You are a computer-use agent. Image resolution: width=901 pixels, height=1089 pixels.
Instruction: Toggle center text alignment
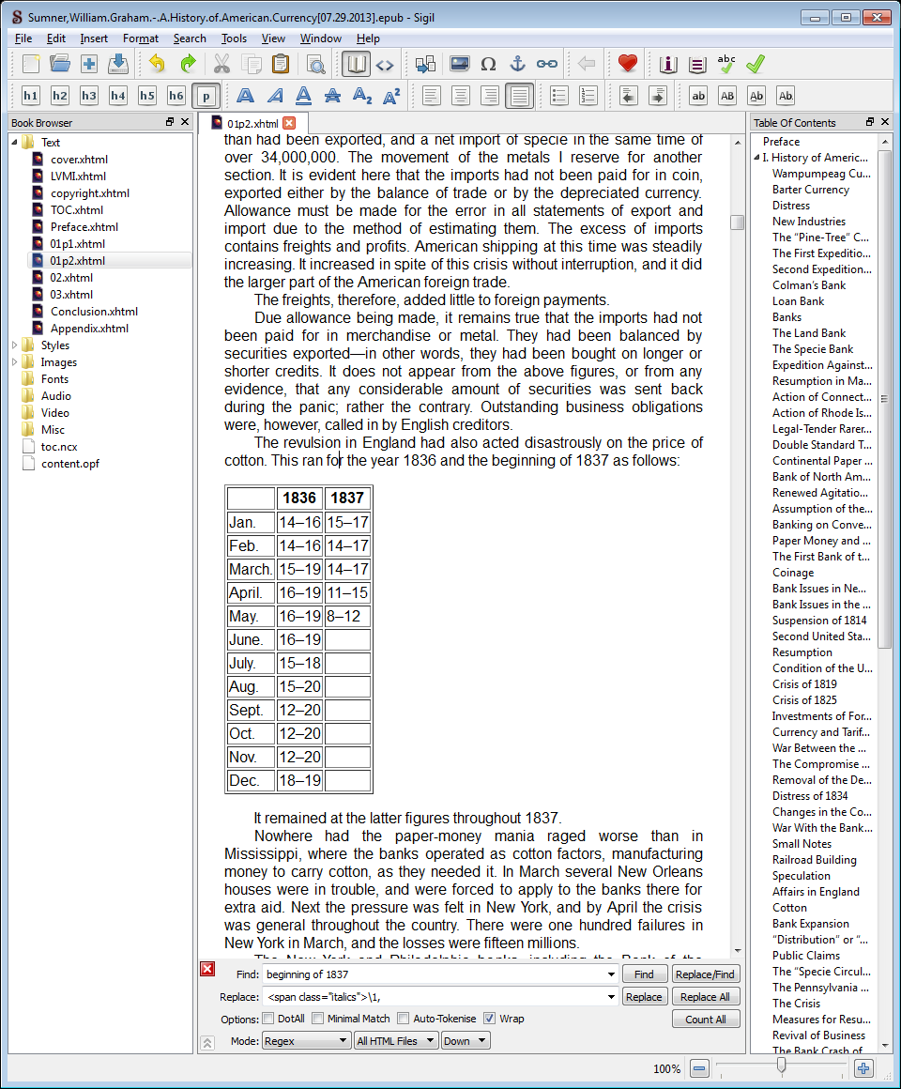point(460,96)
